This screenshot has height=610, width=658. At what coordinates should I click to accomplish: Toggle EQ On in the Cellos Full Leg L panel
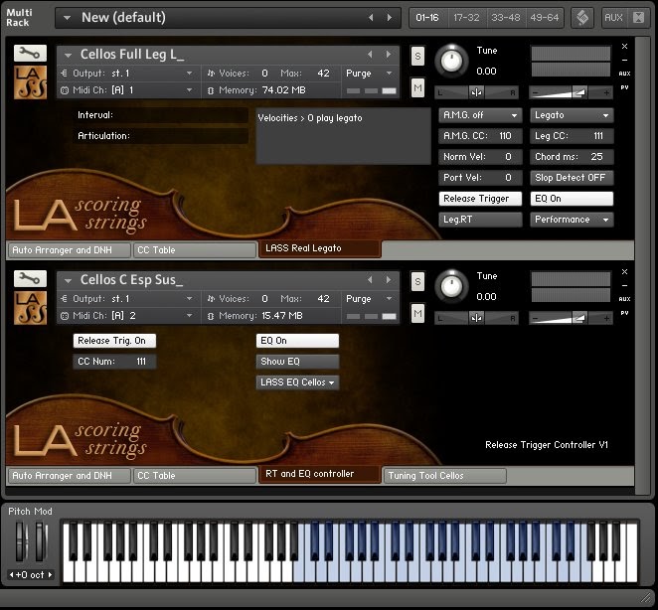(x=572, y=199)
